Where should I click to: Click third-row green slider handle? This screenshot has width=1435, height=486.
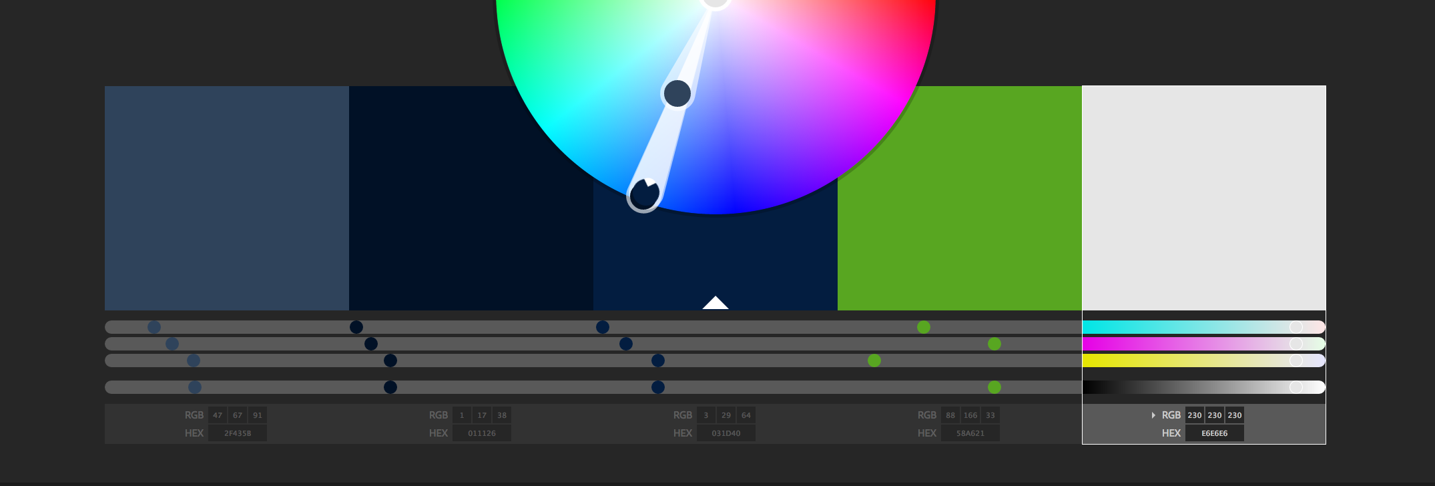pos(874,360)
